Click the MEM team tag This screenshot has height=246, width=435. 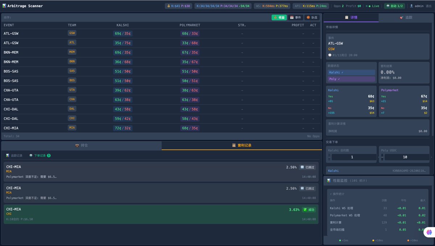click(x=72, y=52)
